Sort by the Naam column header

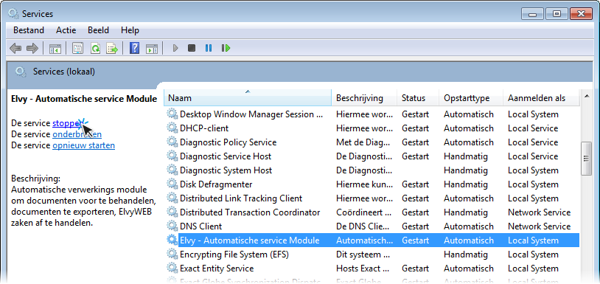coord(248,98)
